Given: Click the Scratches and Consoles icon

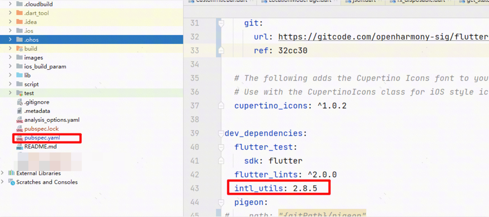Looking at the screenshot, I should (11, 182).
